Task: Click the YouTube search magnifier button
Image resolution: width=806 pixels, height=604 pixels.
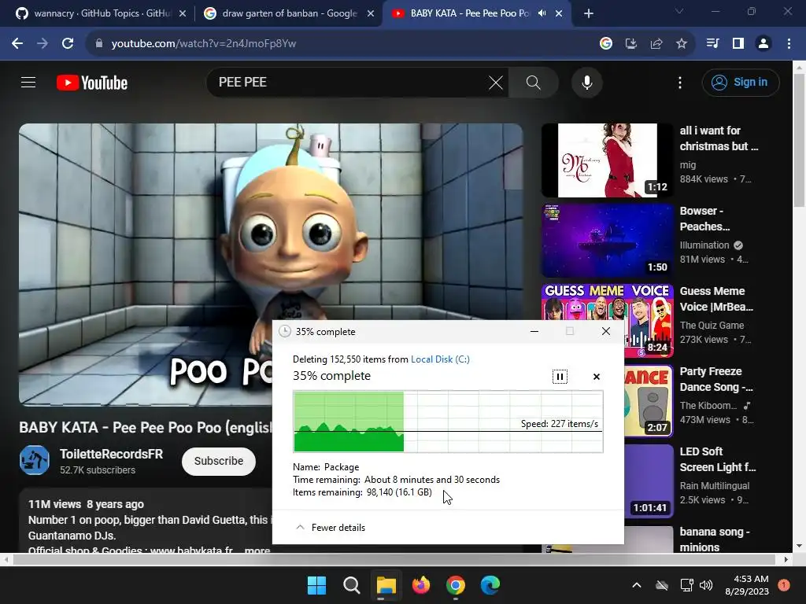Action: click(x=534, y=82)
